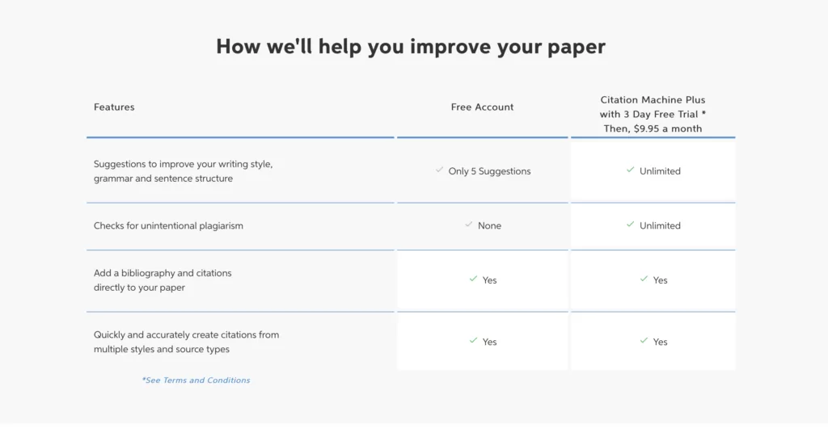Click the 'Suggestions to improve your writing style' feature
828x429 pixels.
[184, 171]
